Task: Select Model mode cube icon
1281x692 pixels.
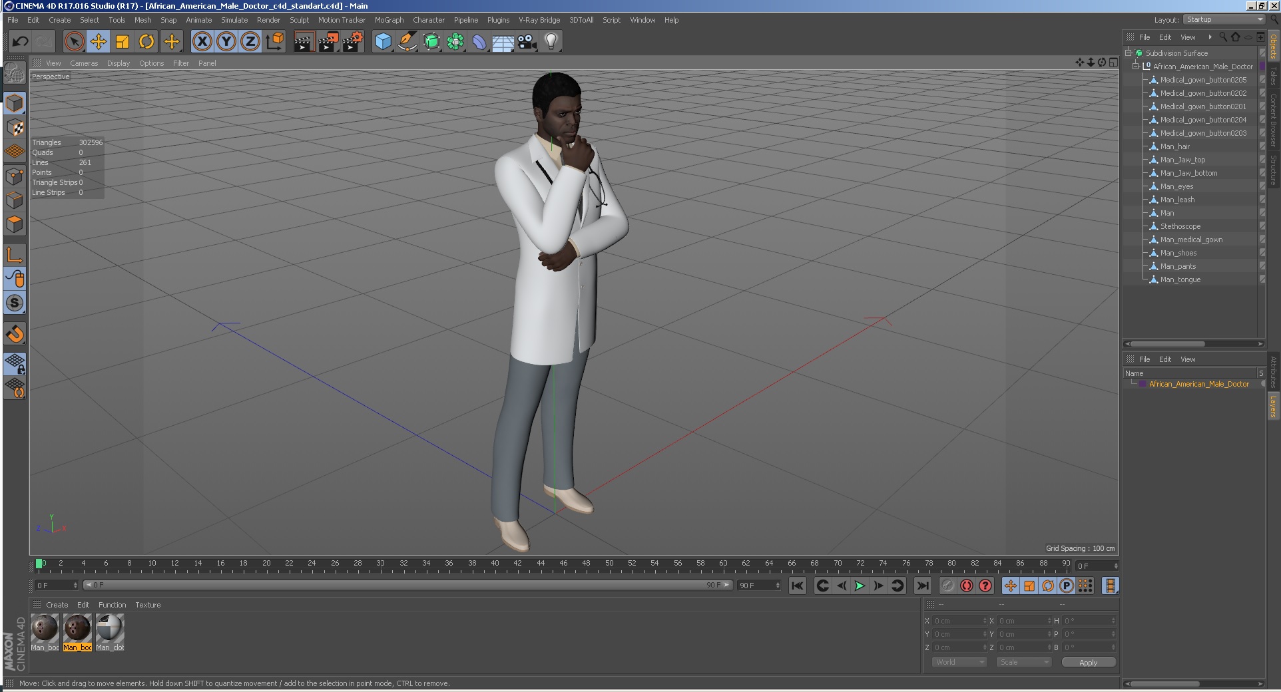Action: (15, 103)
